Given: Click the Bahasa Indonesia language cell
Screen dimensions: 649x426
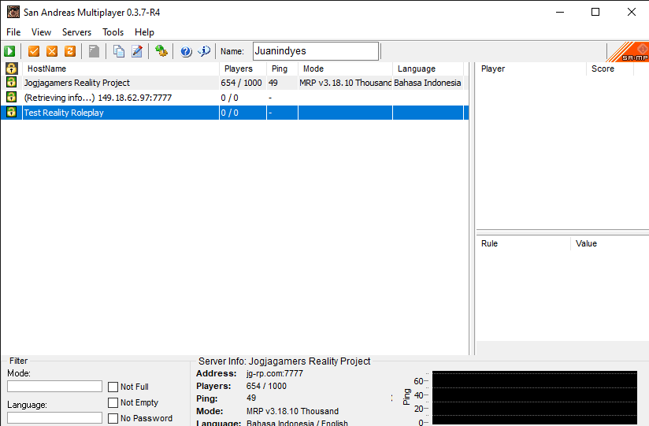Looking at the screenshot, I should click(427, 83).
